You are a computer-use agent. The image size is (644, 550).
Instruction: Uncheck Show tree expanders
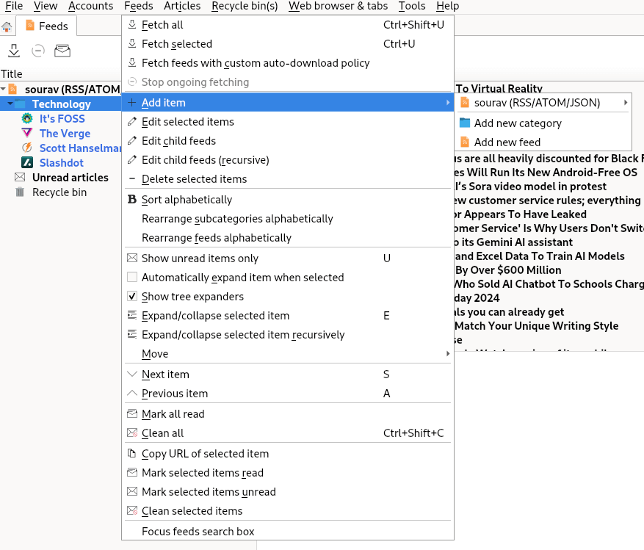[132, 297]
